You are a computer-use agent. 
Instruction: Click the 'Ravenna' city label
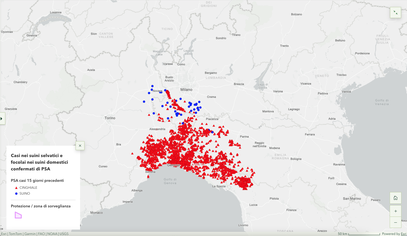point(339,164)
